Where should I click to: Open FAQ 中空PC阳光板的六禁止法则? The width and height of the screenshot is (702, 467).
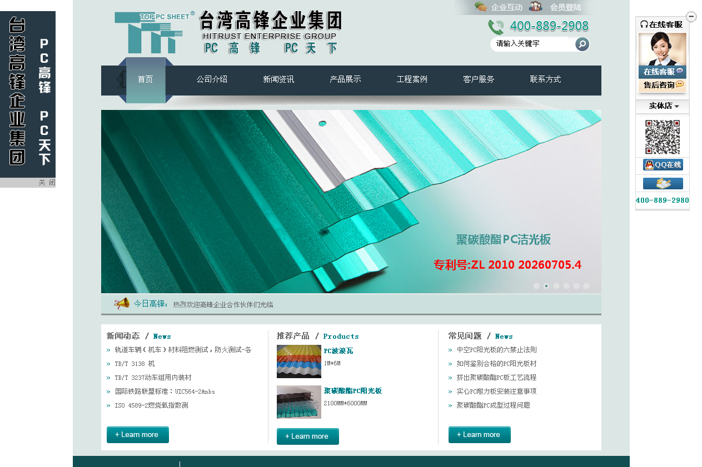[x=497, y=350]
